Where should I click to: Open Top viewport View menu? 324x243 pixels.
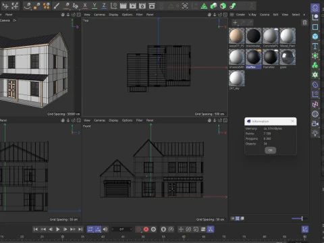[87, 15]
